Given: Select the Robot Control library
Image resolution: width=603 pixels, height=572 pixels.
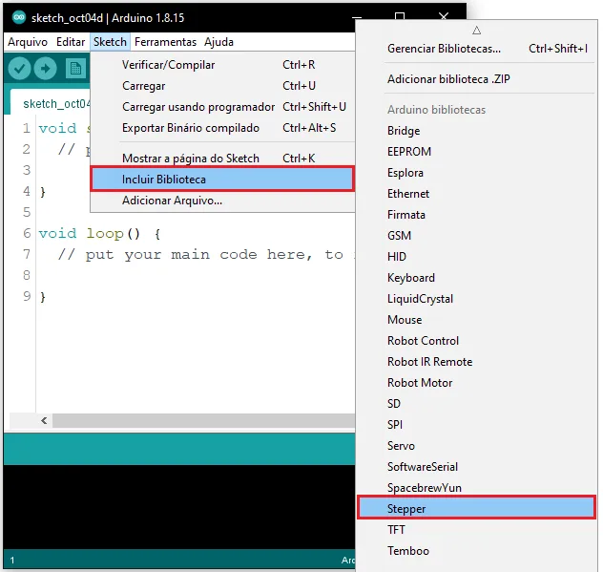Looking at the screenshot, I should point(477,341).
